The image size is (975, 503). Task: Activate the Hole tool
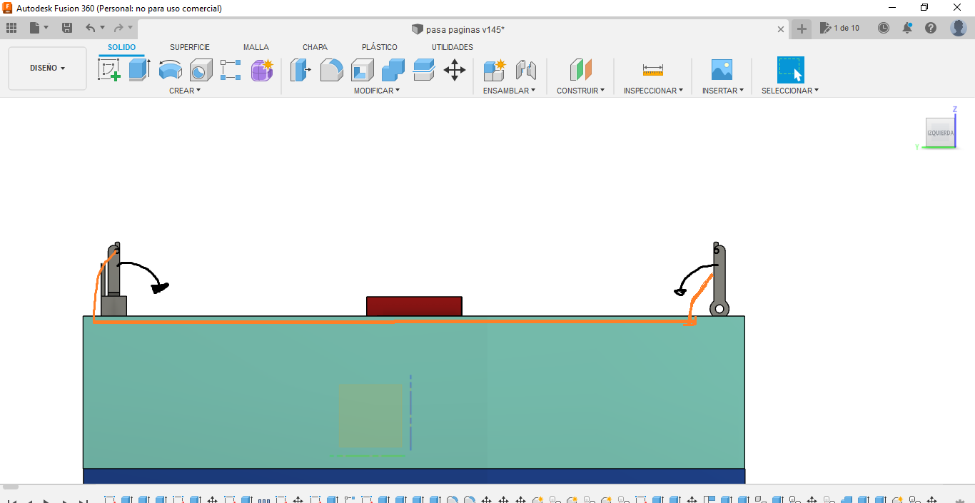(201, 70)
